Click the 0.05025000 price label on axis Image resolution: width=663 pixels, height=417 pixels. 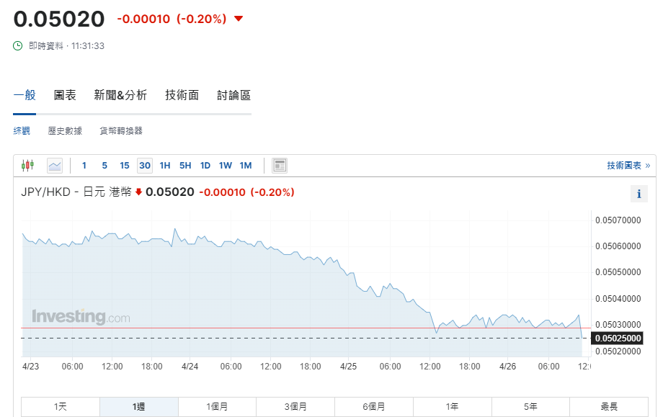coord(616,338)
